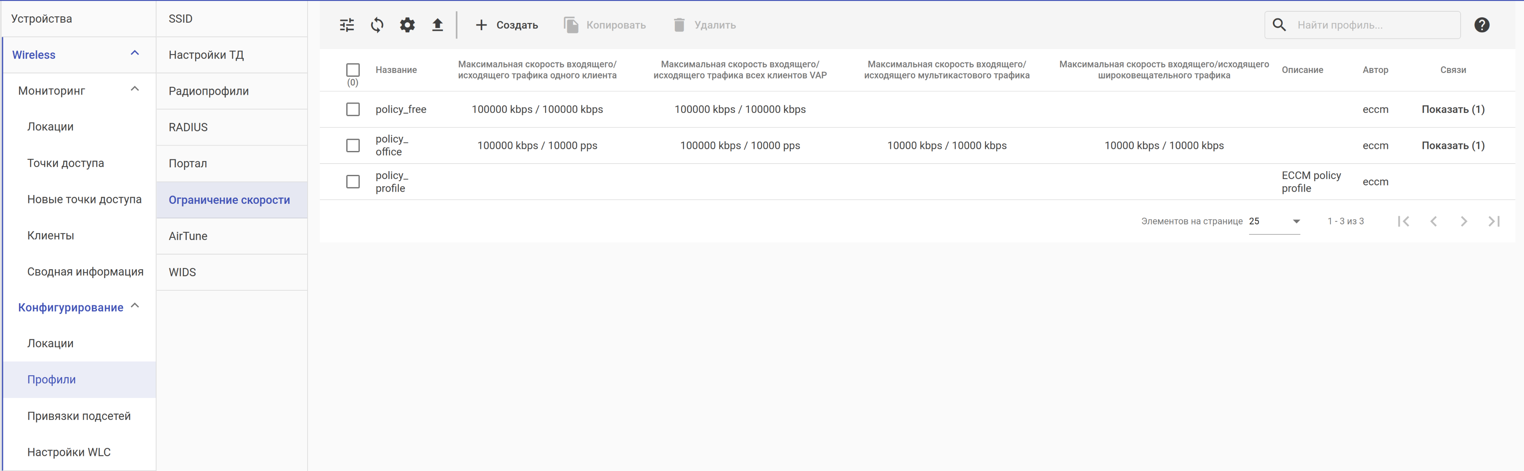
Task: Click the refresh table icon
Action: coord(377,25)
